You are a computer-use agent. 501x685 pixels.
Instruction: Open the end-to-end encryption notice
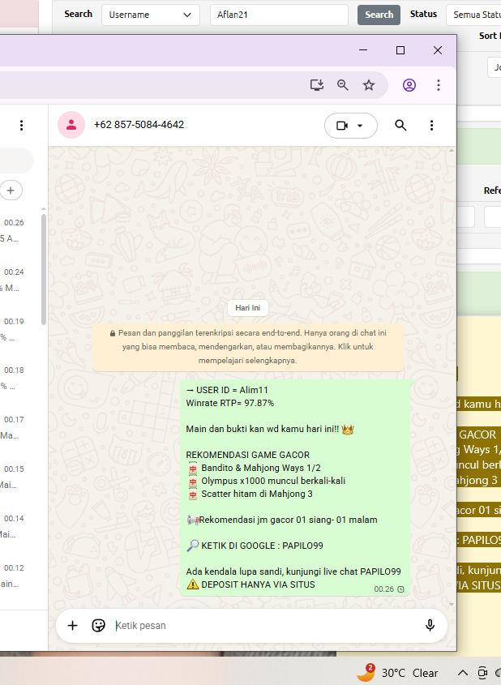248,347
